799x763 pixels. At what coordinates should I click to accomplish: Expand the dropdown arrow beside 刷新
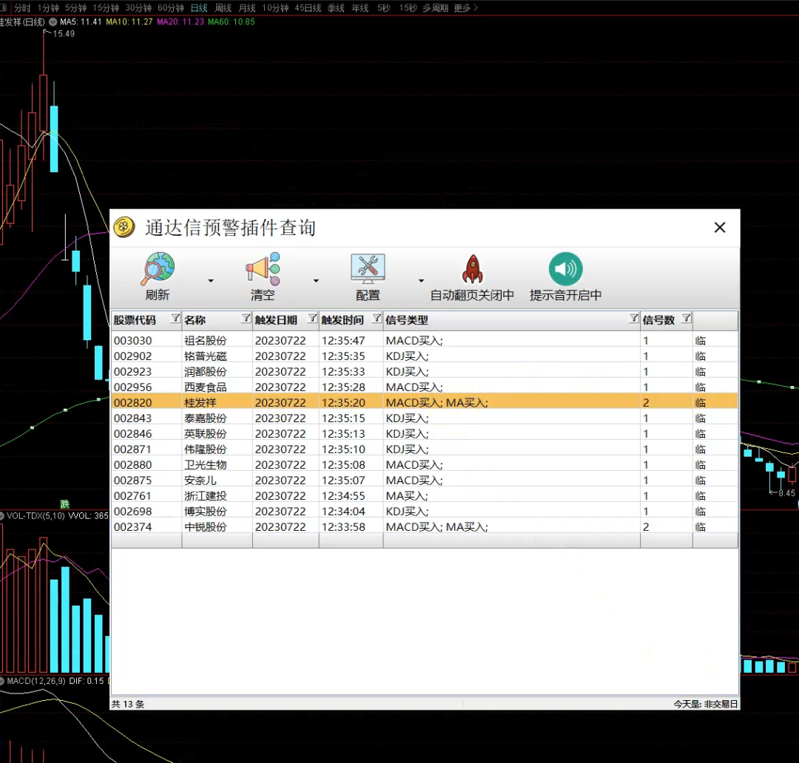coord(211,281)
